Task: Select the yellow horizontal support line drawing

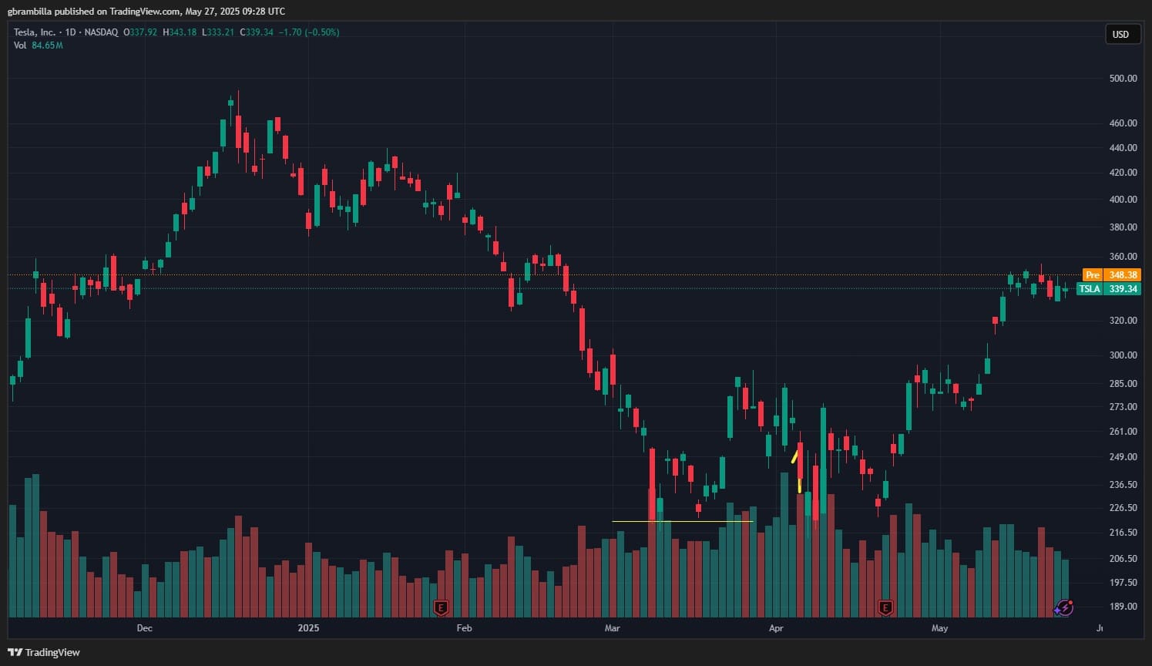Action: (682, 522)
